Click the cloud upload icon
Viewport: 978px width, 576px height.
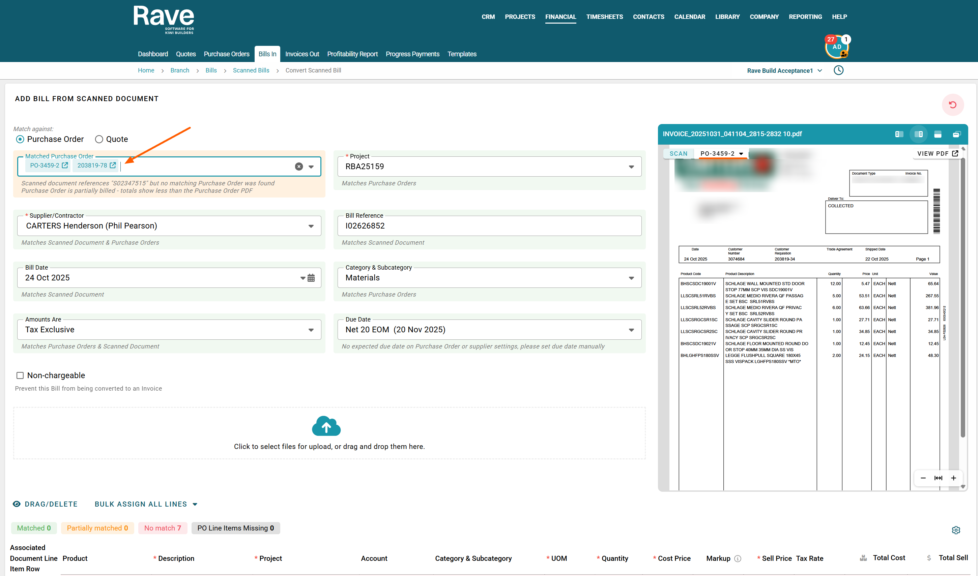(x=326, y=426)
